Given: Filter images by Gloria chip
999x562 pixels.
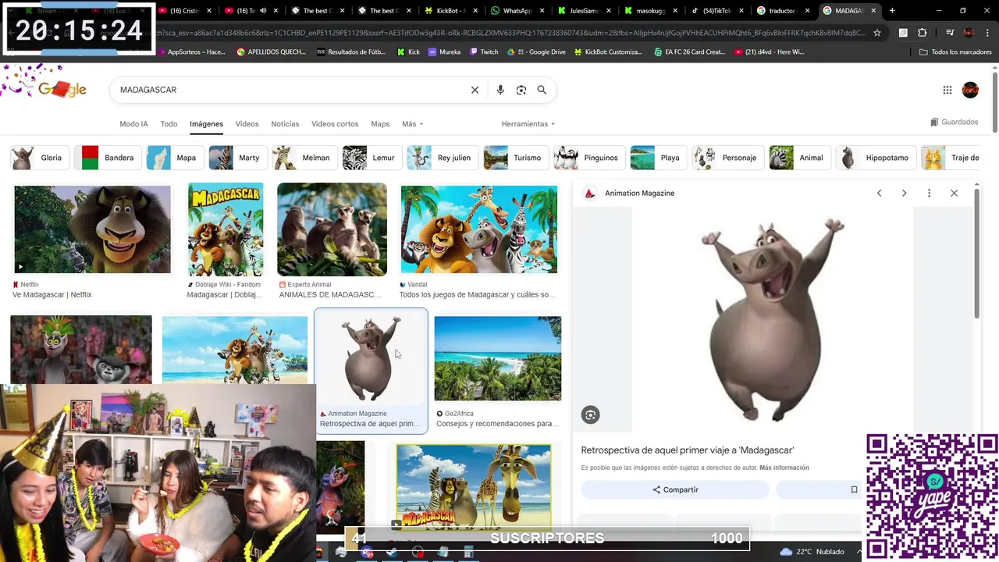Looking at the screenshot, I should [38, 158].
